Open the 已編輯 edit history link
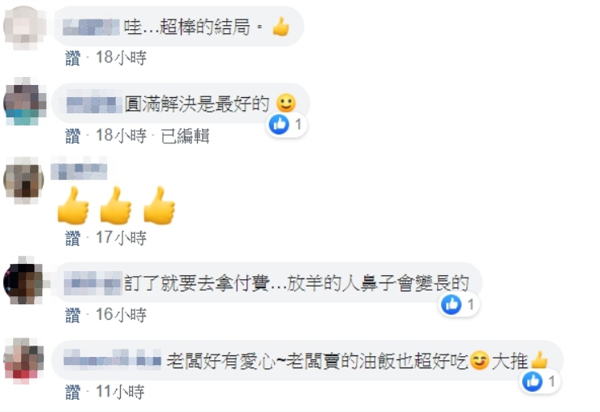Screen dimensions: 600x412 (x=185, y=136)
